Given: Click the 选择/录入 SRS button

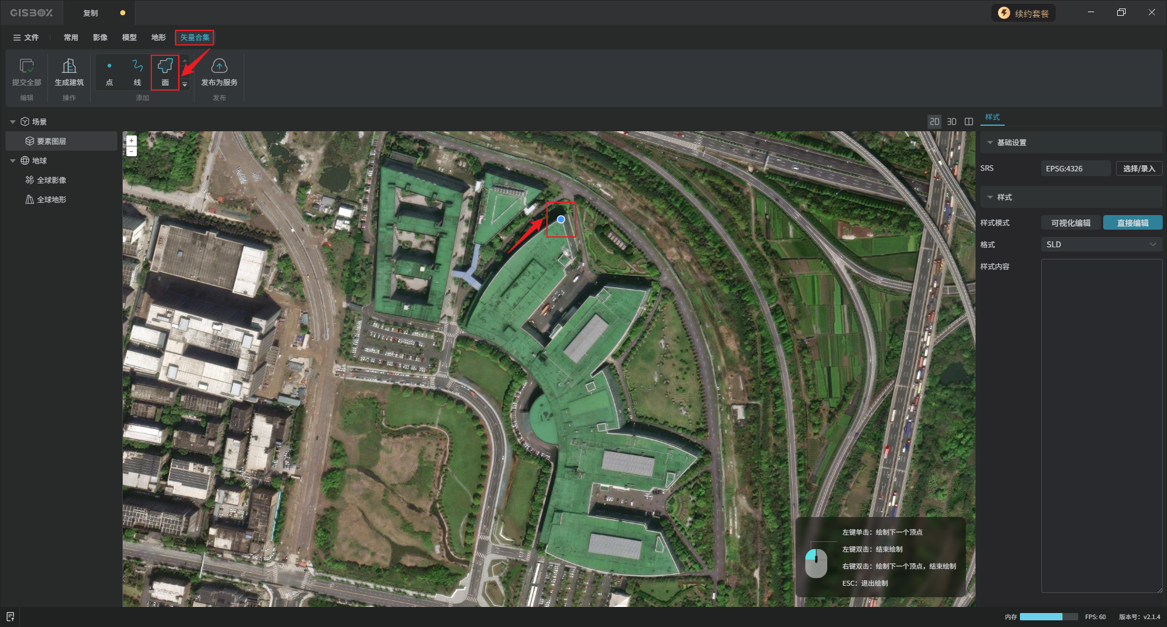Looking at the screenshot, I should pos(1138,168).
